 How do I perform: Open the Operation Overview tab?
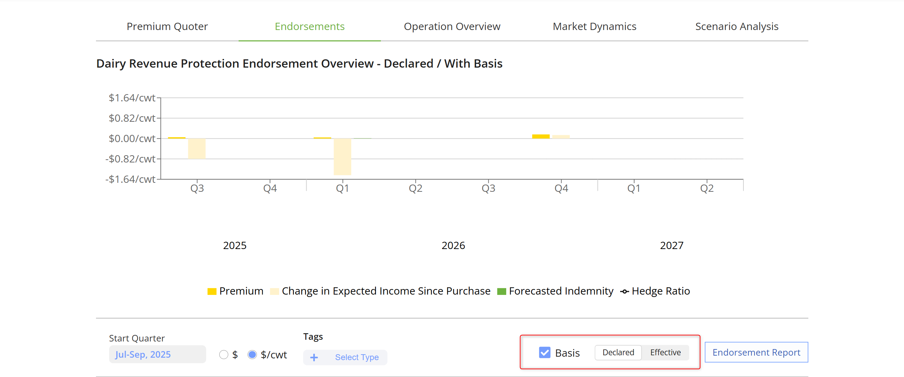tap(452, 26)
